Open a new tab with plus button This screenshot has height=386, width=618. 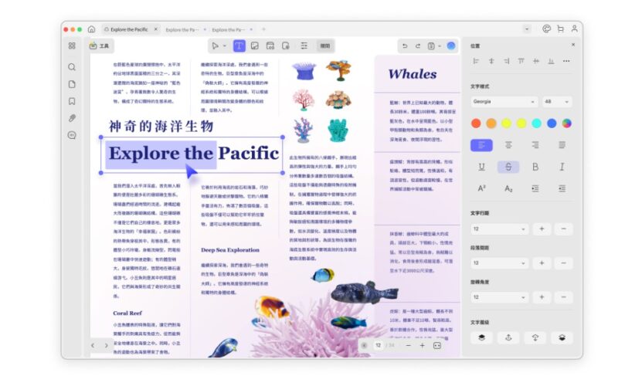(265, 29)
